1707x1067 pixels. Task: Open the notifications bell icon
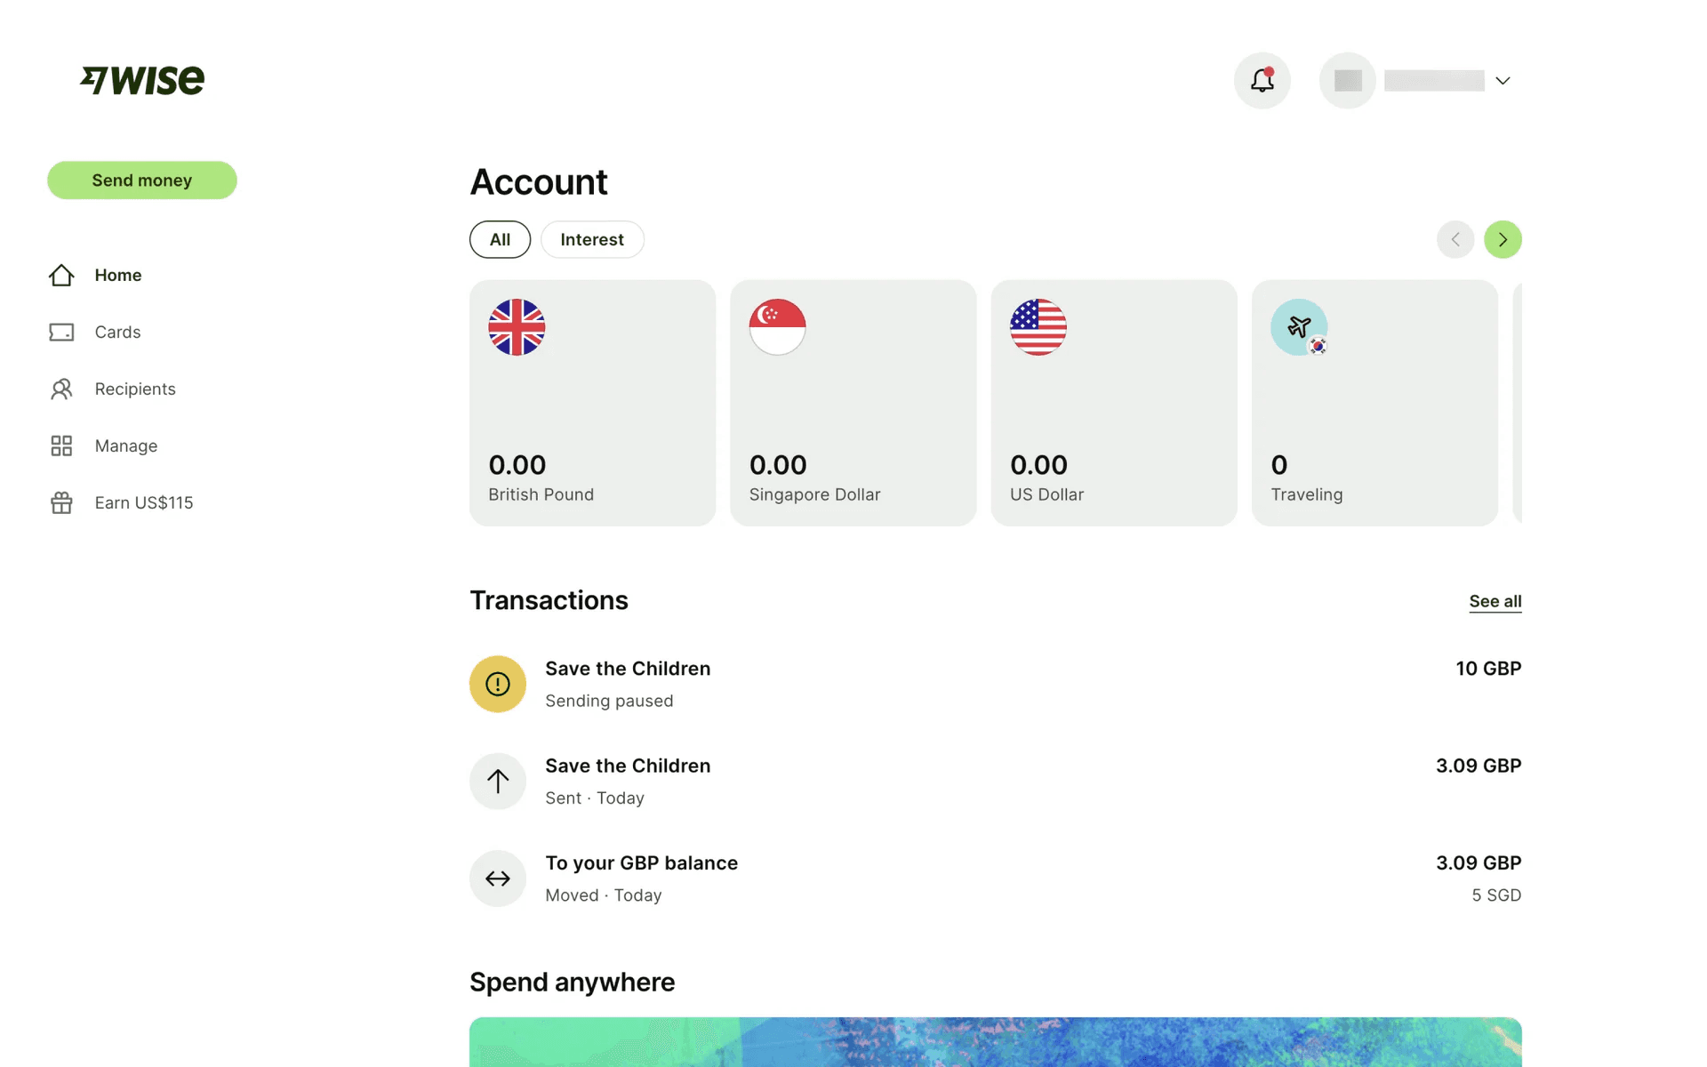click(x=1262, y=80)
